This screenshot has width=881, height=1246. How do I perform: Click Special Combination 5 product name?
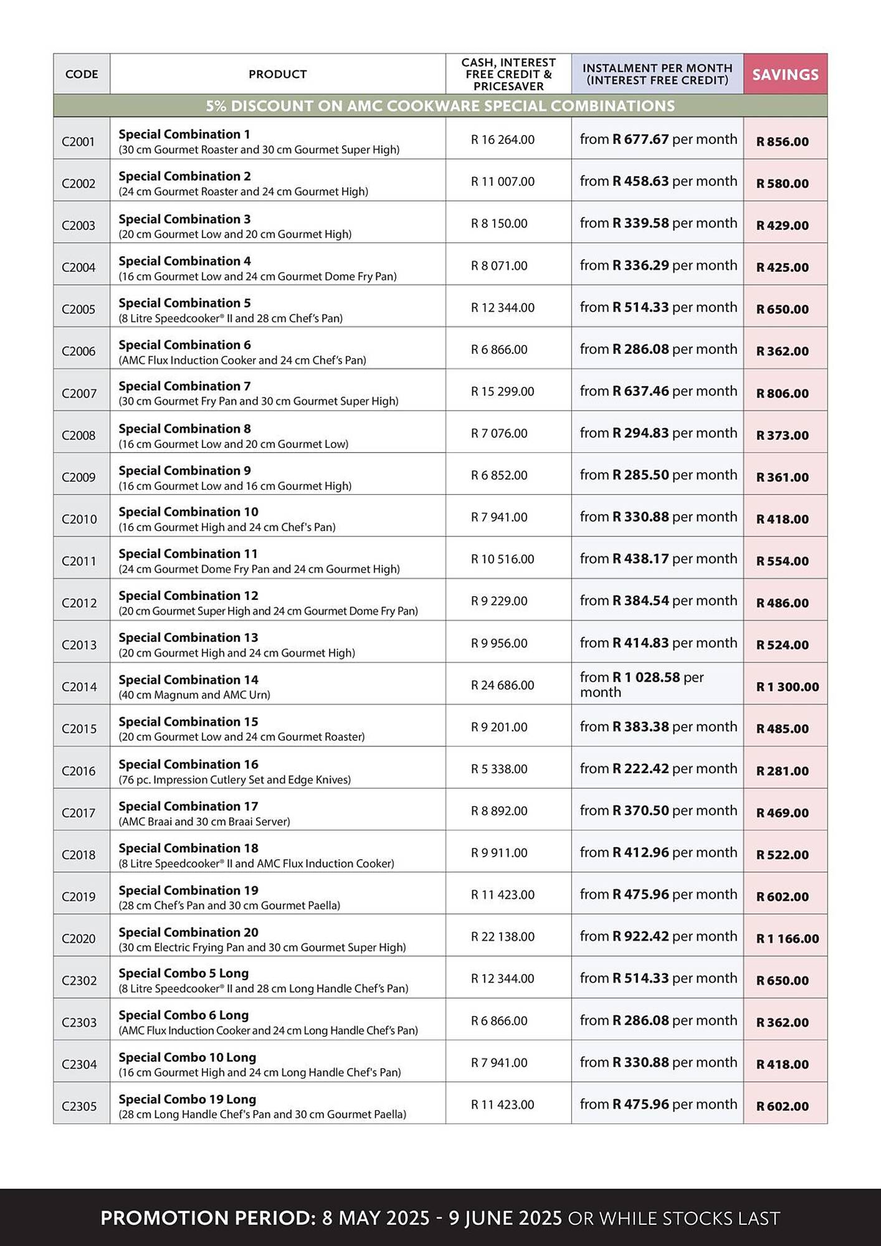[x=184, y=303]
